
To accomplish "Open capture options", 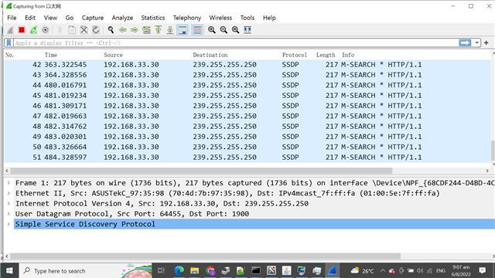I will pyautogui.click(x=45, y=30).
